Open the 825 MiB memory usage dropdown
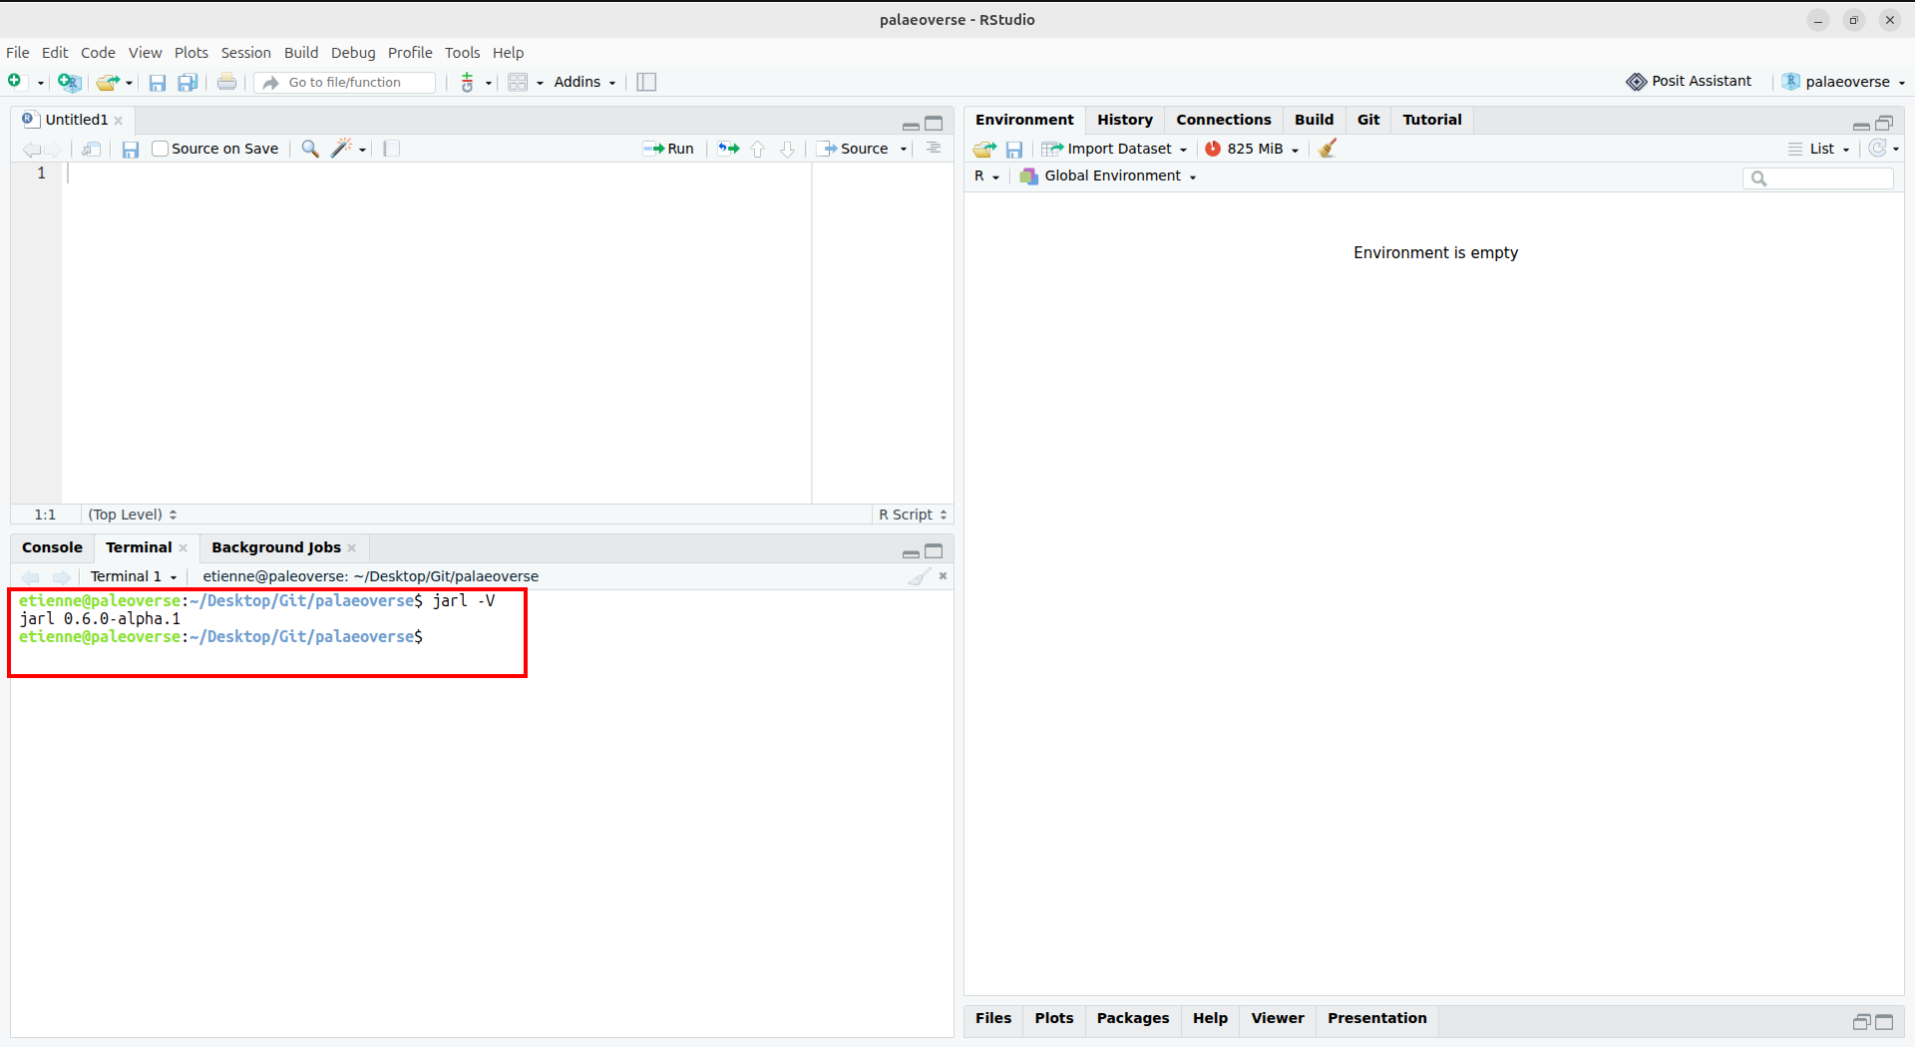The width and height of the screenshot is (1915, 1047). (x=1253, y=149)
